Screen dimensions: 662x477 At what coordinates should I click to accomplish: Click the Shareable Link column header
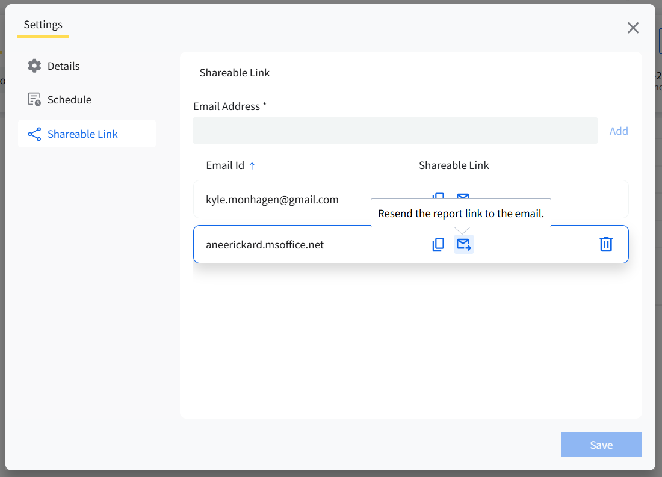454,165
